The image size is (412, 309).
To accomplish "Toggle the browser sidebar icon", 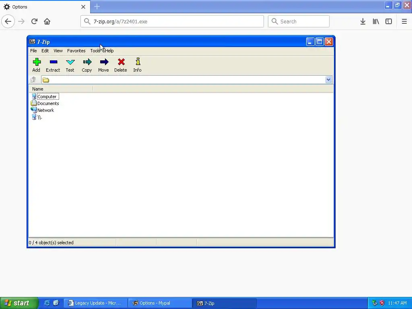I will pos(389,21).
